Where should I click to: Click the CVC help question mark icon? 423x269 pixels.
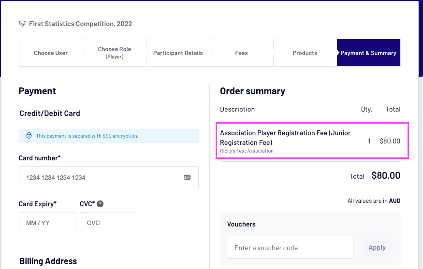(100, 204)
